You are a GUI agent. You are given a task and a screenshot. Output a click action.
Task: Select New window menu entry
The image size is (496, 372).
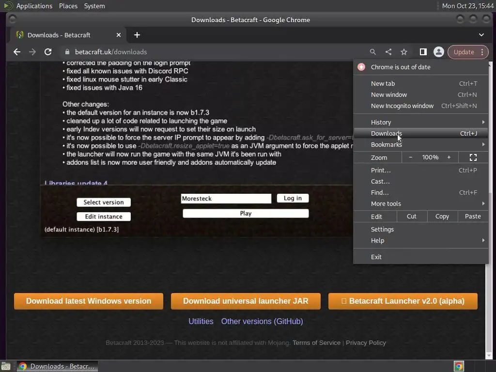tap(421, 94)
